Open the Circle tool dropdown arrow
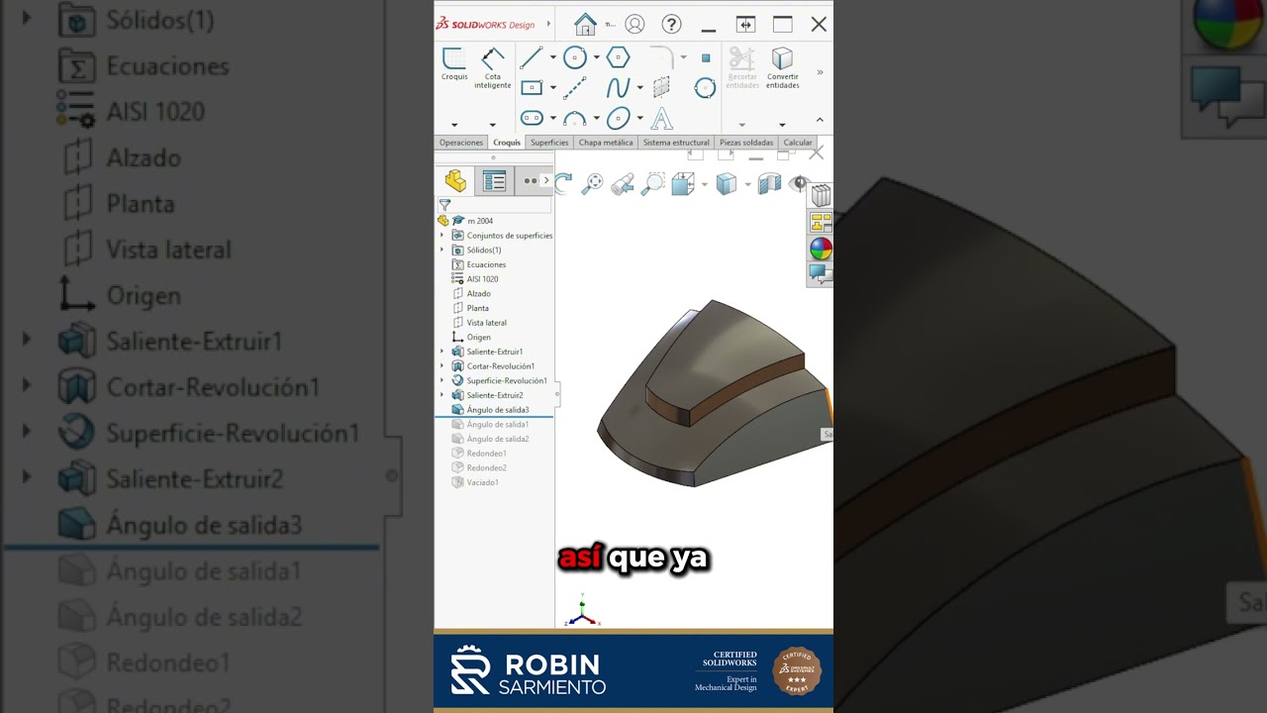Screen dimensions: 1267x713 click(596, 57)
